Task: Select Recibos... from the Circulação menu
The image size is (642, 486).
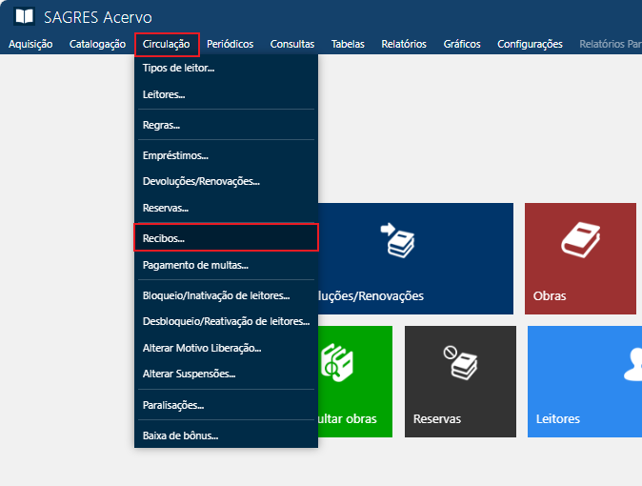Action: [164, 238]
